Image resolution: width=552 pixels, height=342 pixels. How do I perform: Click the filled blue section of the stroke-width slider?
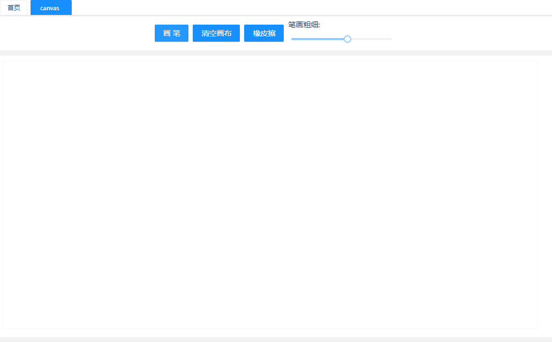click(x=317, y=39)
